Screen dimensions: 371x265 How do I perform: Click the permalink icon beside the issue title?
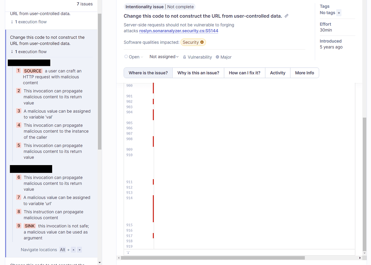pos(286,16)
